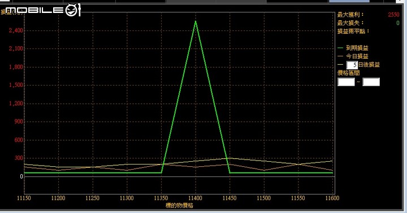Click the y-axis value 2,100
This screenshot has height=213, width=407.
click(x=16, y=48)
